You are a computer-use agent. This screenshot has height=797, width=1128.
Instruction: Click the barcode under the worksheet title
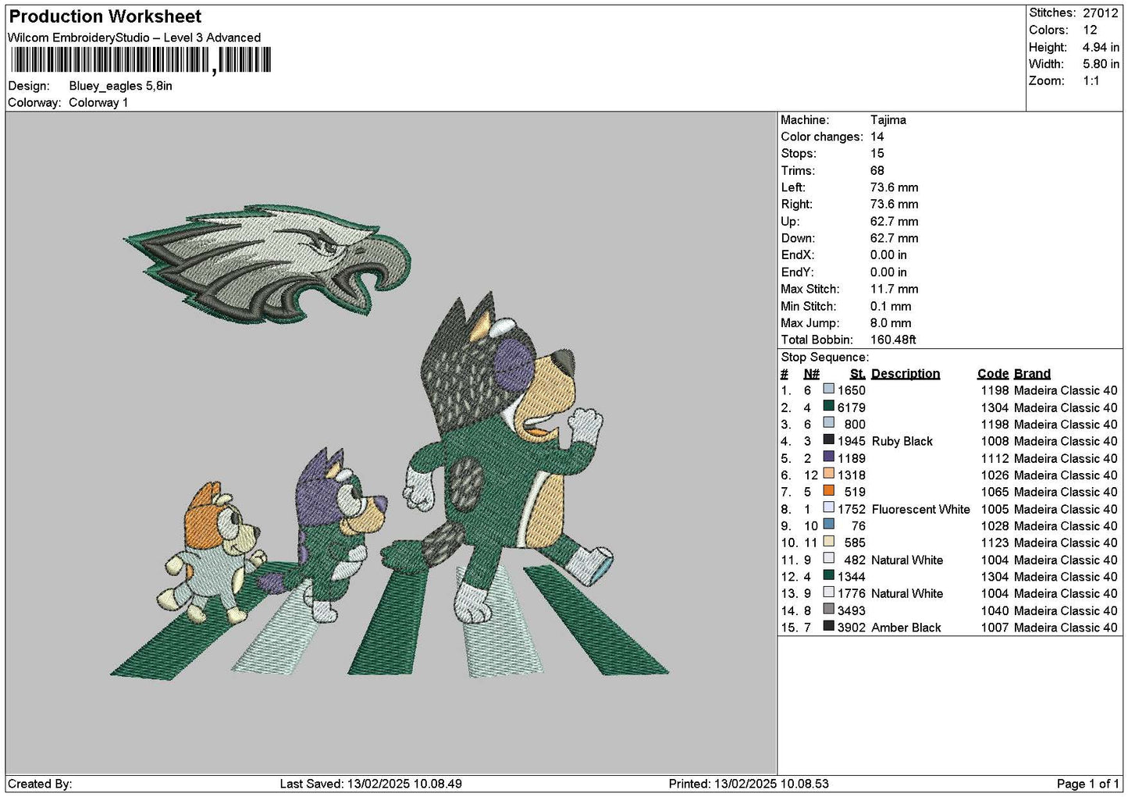pos(141,60)
